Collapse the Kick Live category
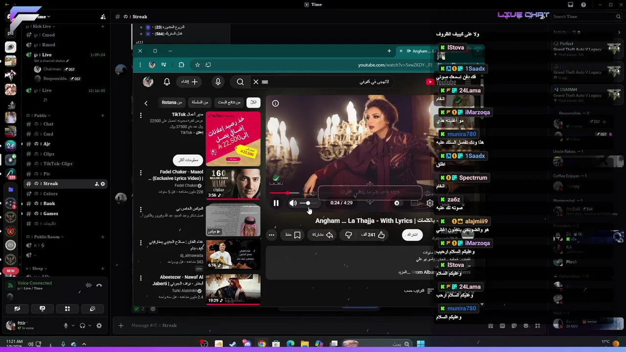Screen dimensions: 626x352 coord(39,26)
